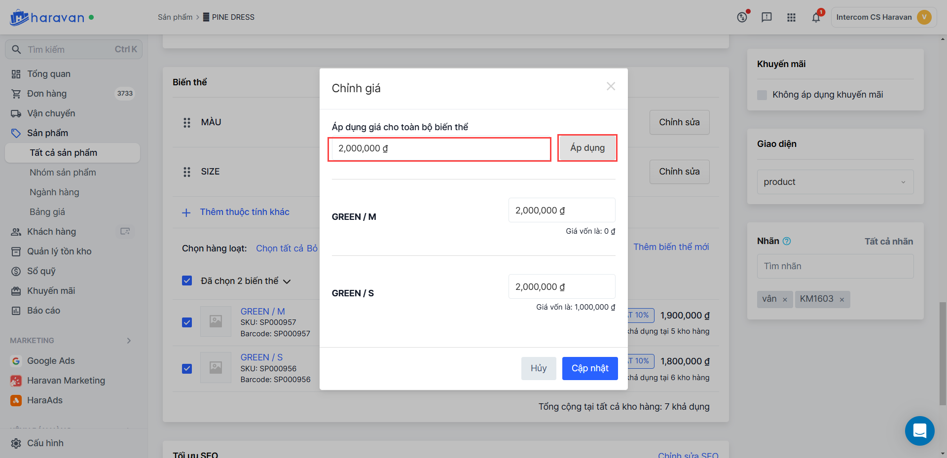Open the product theme template dropdown

click(835, 182)
